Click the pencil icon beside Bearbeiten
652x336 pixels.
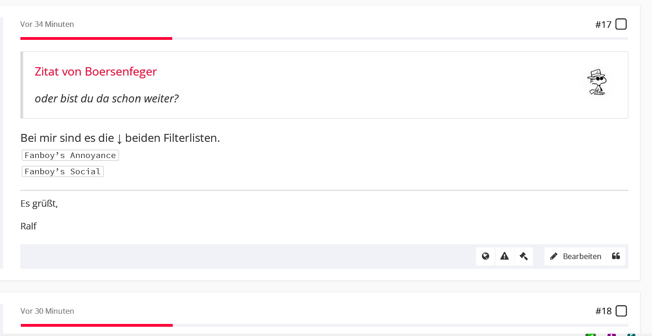click(554, 256)
